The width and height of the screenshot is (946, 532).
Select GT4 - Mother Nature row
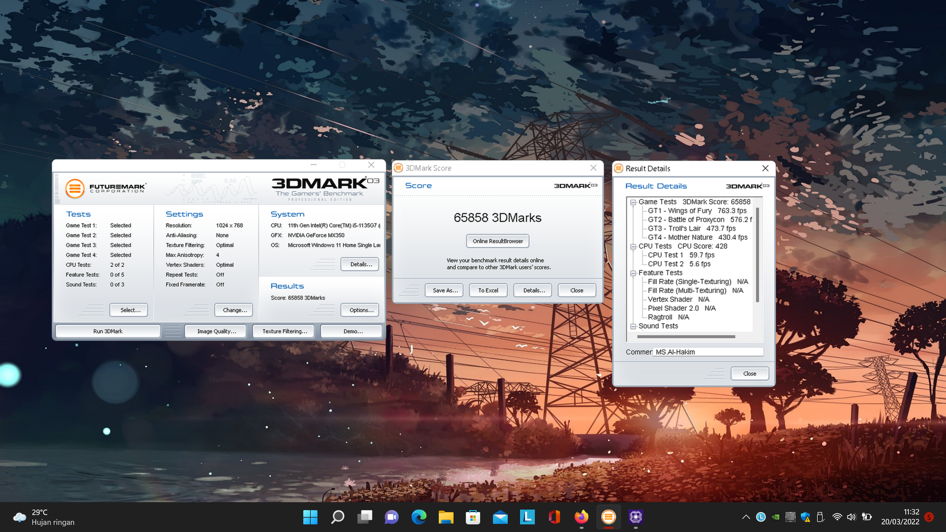(x=698, y=237)
